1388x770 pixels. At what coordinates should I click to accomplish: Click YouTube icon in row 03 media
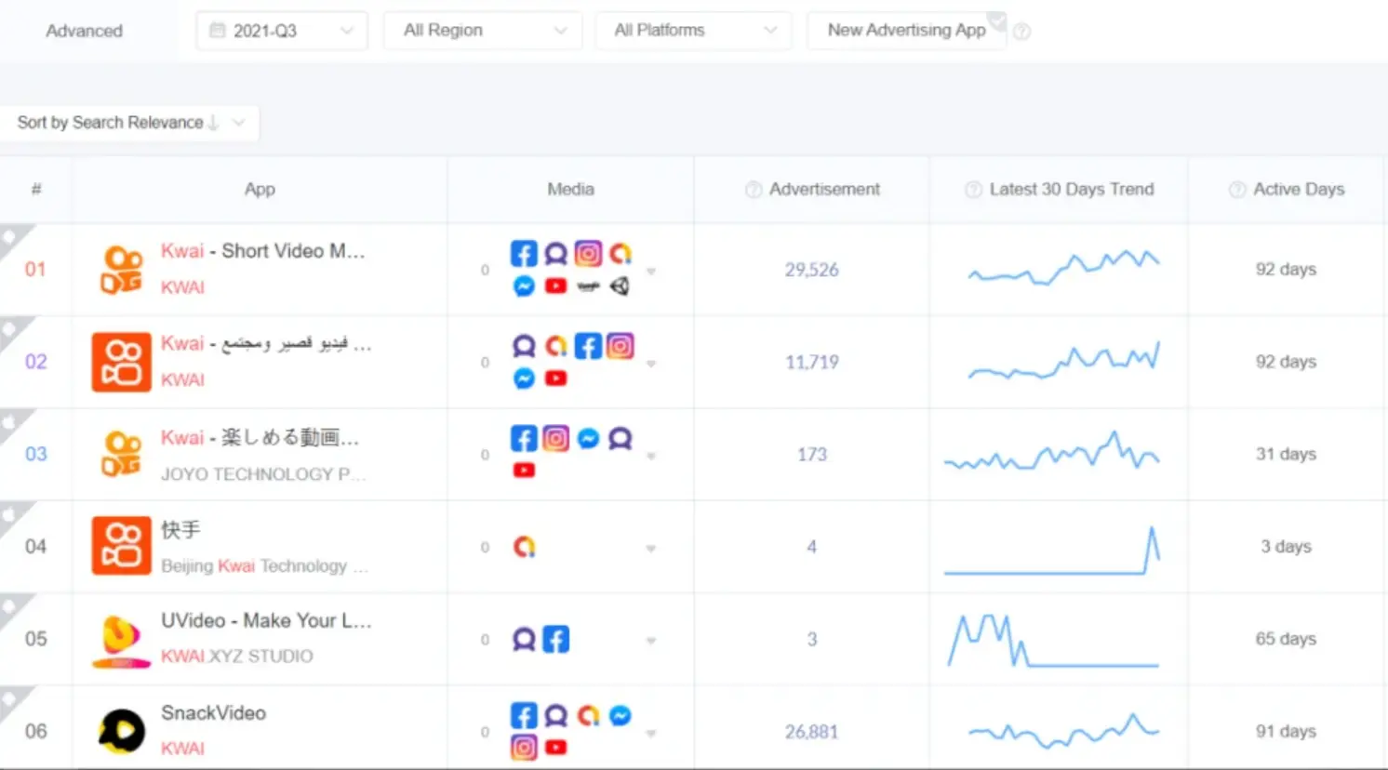(x=524, y=471)
